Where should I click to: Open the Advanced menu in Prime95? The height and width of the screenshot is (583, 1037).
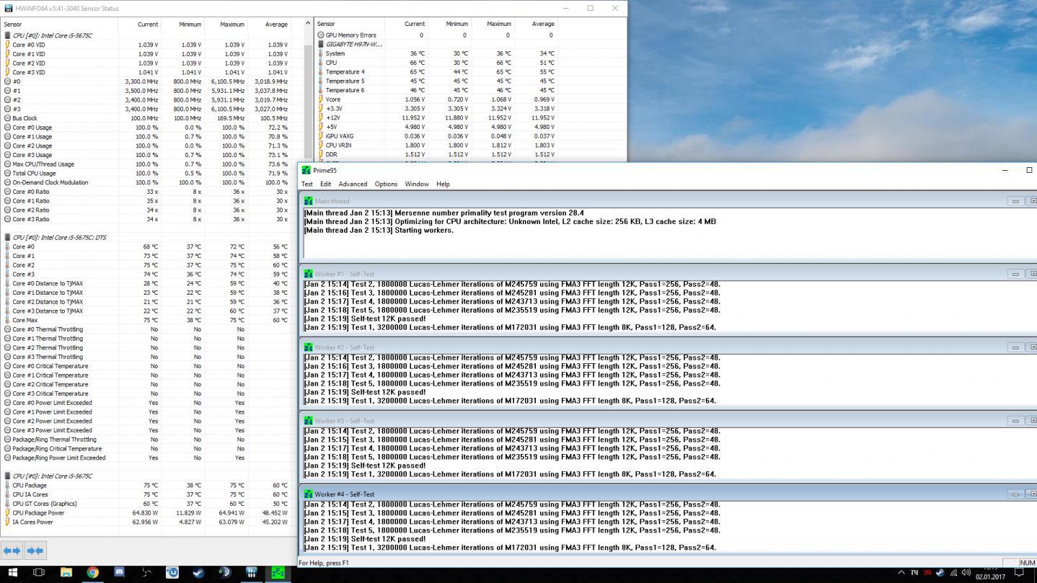353,184
